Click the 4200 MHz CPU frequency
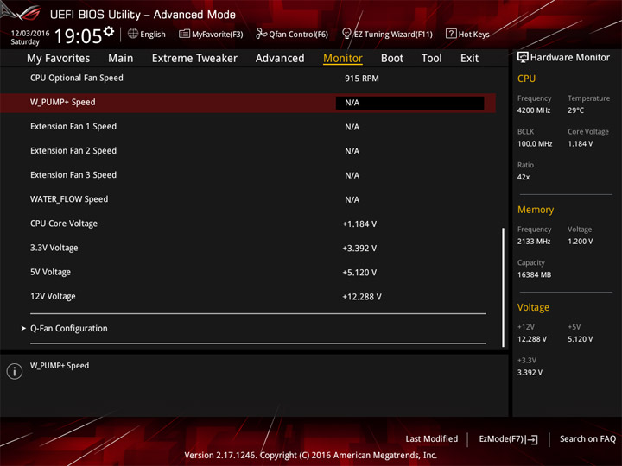622x466 pixels. [534, 110]
